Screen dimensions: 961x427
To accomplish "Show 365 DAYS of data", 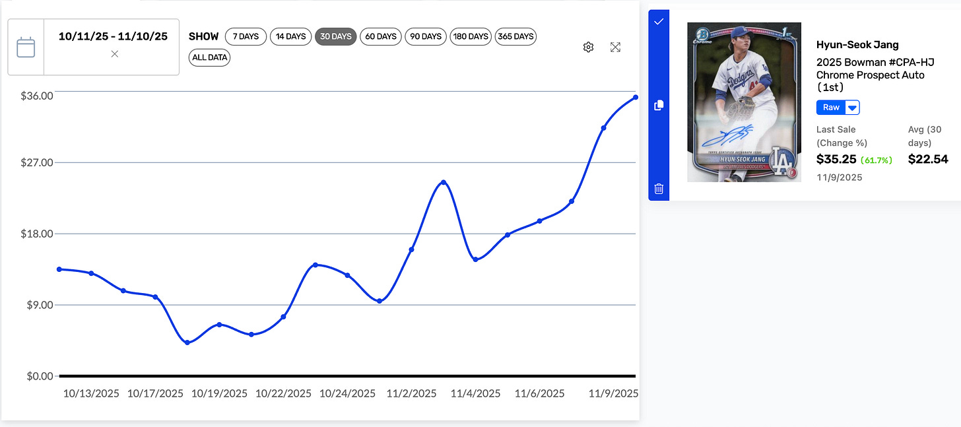I will (515, 36).
